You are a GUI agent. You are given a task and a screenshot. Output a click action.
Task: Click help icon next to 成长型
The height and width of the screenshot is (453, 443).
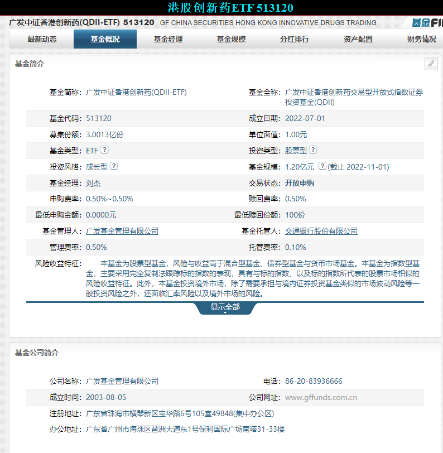point(114,166)
